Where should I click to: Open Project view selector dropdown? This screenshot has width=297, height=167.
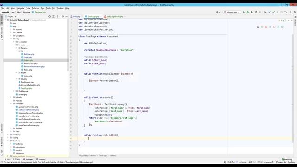click(11, 17)
